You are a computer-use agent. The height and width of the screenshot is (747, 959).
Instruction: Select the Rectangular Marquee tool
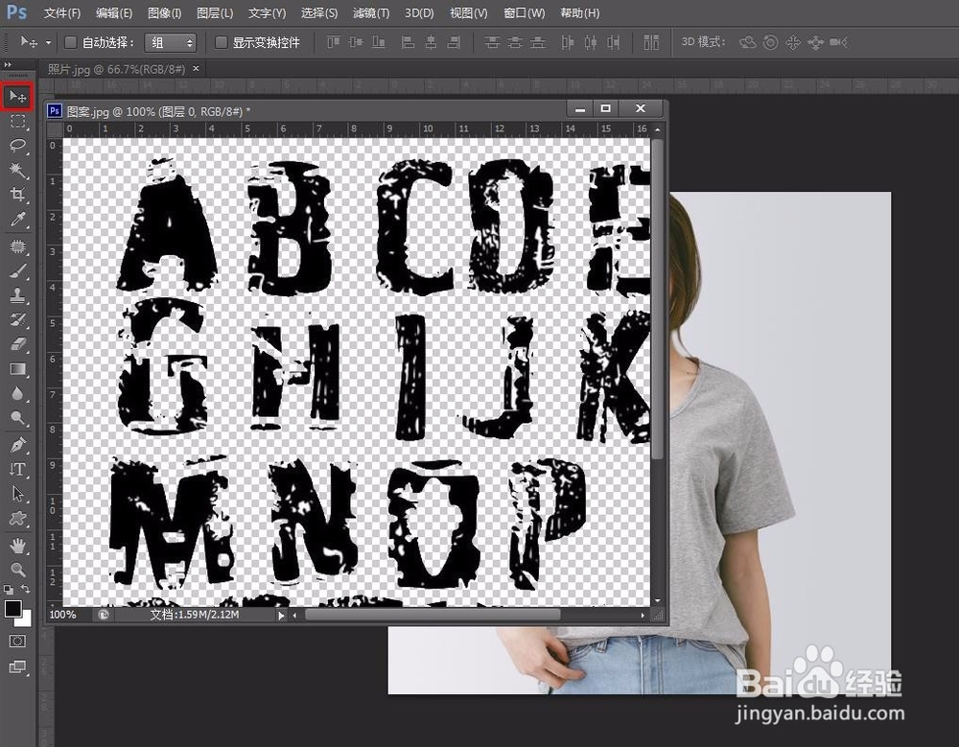tap(17, 121)
